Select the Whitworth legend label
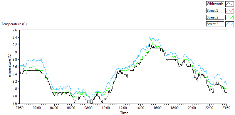The width and height of the screenshot is (235, 115). click(x=215, y=4)
